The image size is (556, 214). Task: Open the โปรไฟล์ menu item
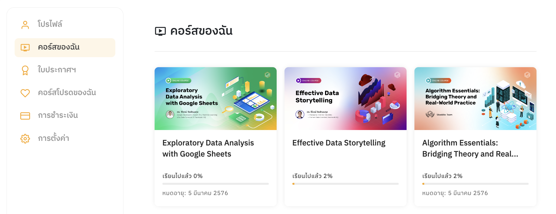click(50, 24)
